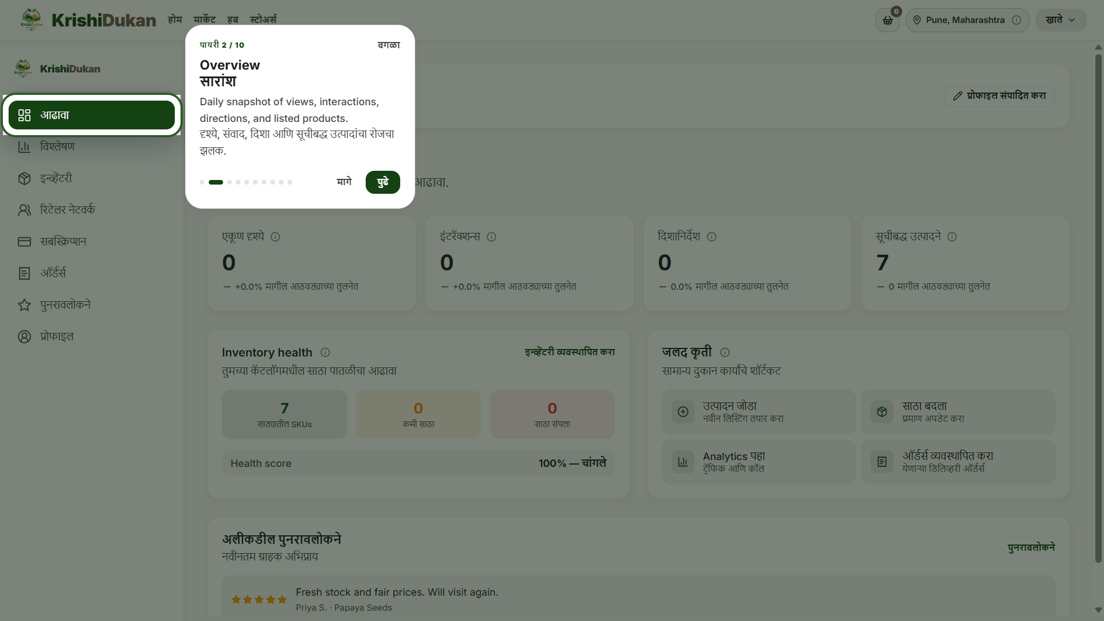
Task: Click ऑर्डर्स व्यवस्थापित करा quick action
Action: [958, 462]
